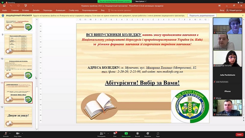Click the 'Что вы хотите сделать?' search box
The image size is (245, 138).
[120, 10]
